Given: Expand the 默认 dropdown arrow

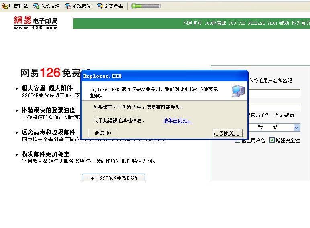Looking at the screenshot, I should click(296, 127).
